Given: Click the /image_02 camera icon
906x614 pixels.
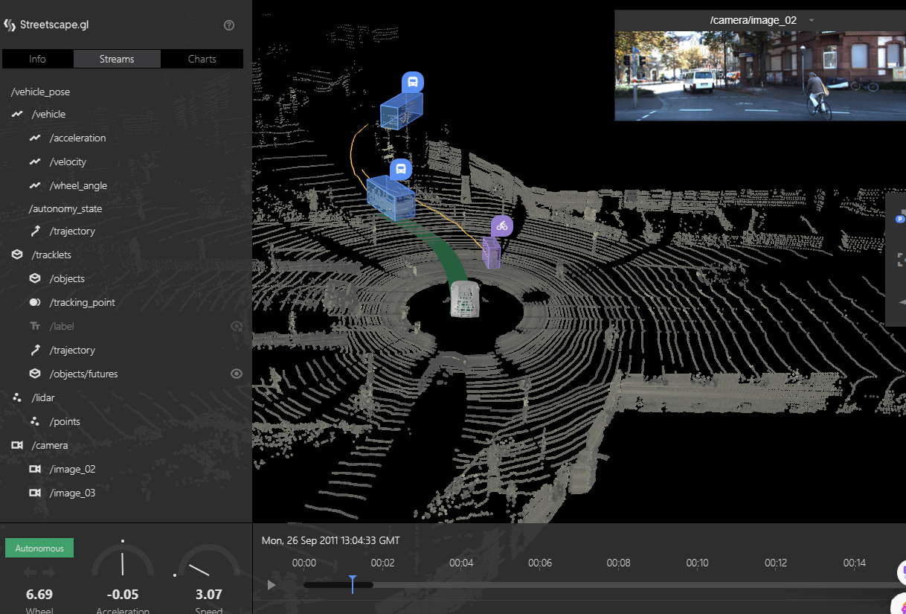Looking at the screenshot, I should click(x=35, y=469).
